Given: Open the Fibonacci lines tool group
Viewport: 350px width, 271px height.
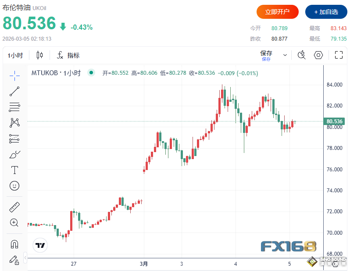Looking at the screenshot, I should [x=14, y=107].
